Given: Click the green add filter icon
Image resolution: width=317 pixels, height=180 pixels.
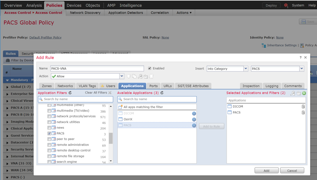Looking at the screenshot, I should [x=304, y=93].
